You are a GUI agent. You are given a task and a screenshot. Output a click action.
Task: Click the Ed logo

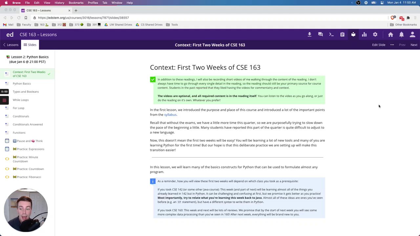[10, 34]
